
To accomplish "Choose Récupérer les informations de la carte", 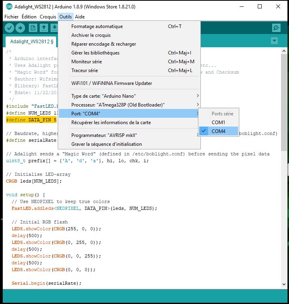I will [129, 123].
